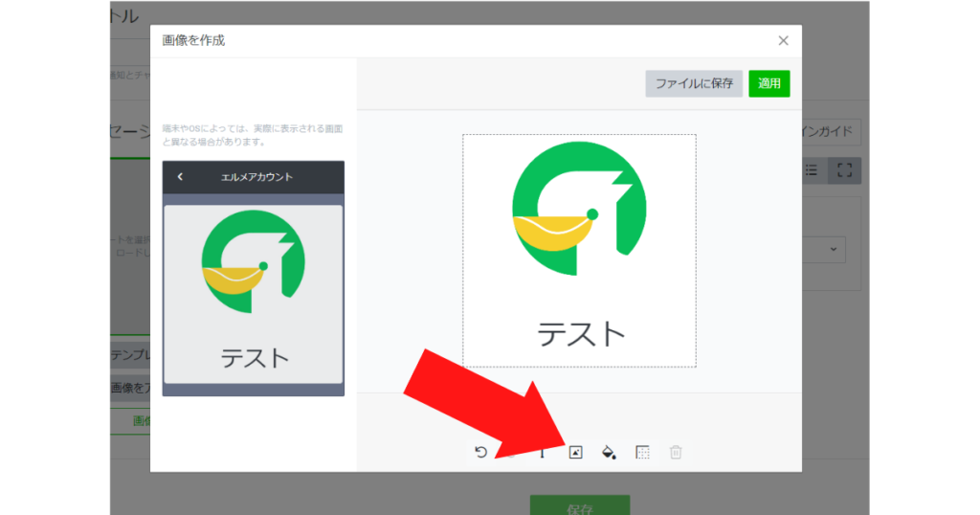980x515 pixels.
Task: Click the list view icon behind the dialog
Action: click(x=812, y=170)
